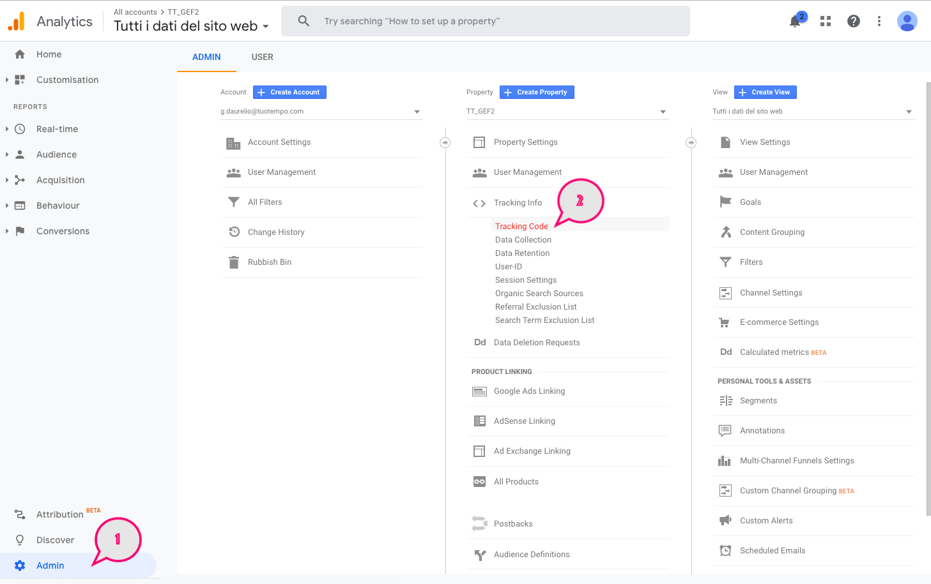Click the search box field

[x=486, y=21]
